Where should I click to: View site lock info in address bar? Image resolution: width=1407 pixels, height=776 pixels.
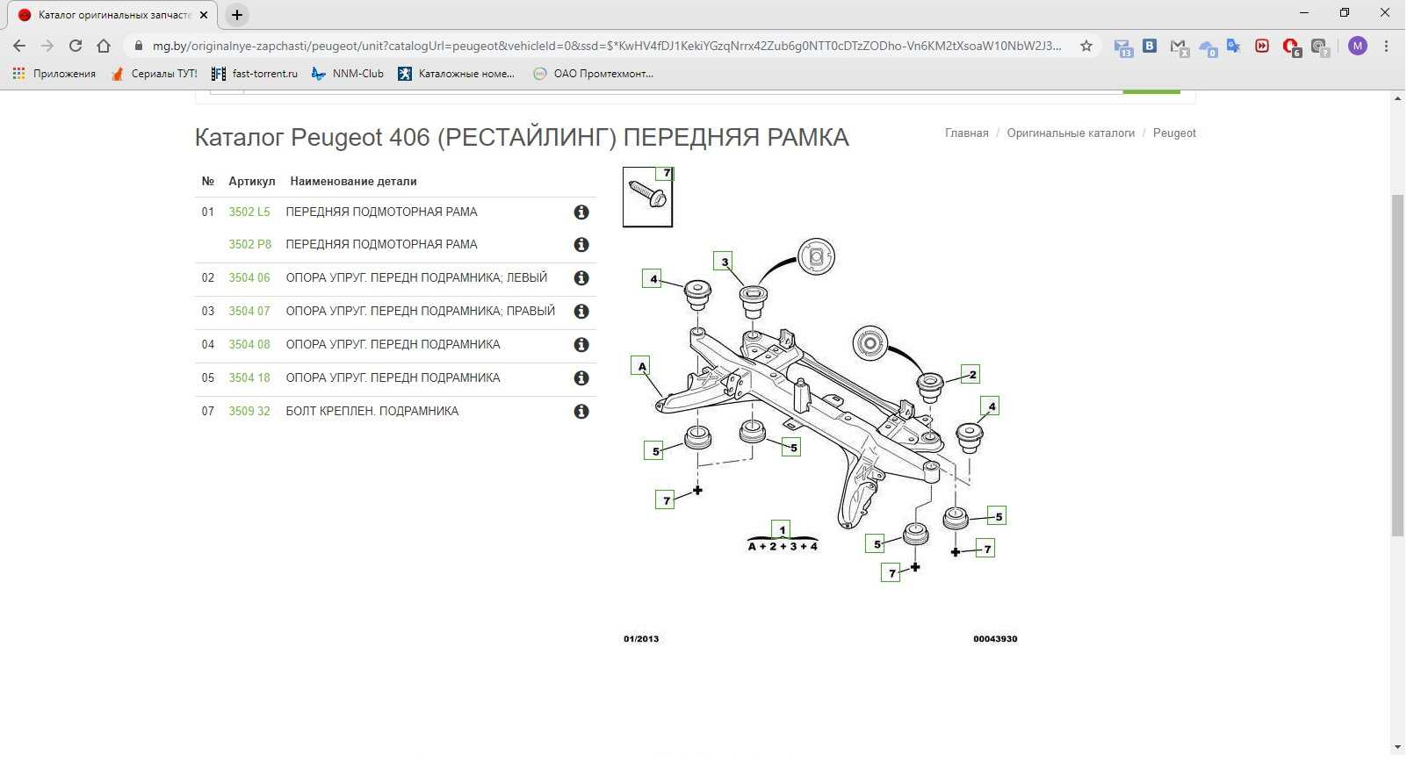pyautogui.click(x=138, y=46)
